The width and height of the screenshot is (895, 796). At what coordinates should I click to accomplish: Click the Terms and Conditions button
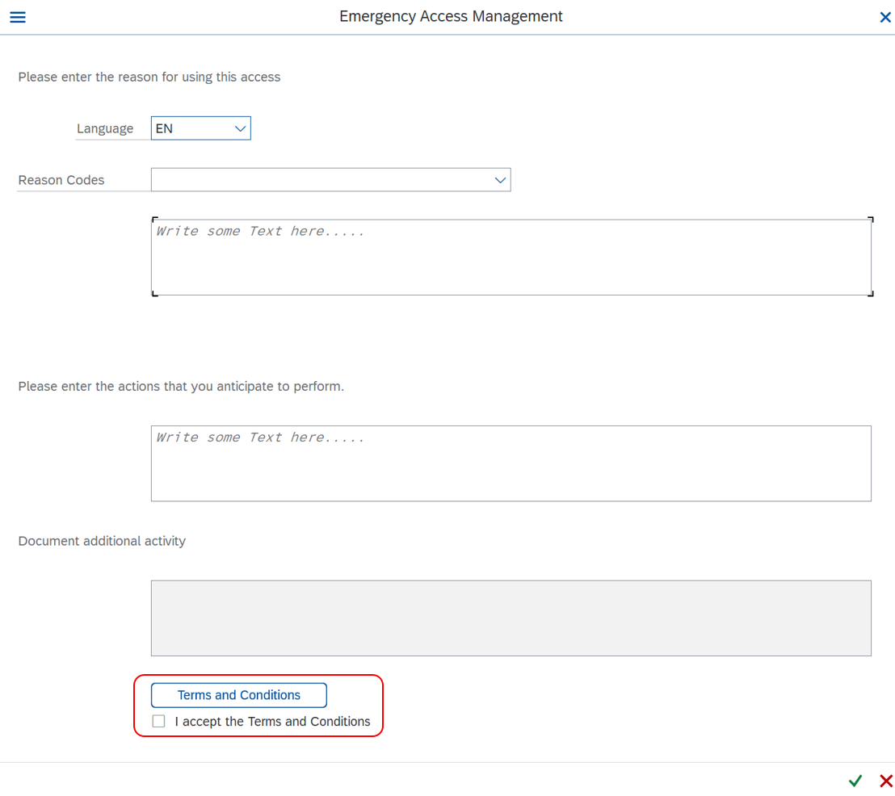238,695
